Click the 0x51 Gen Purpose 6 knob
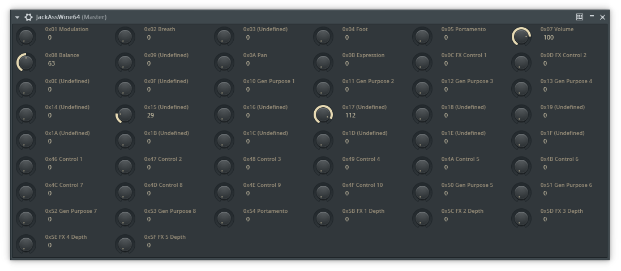The image size is (621, 271). point(521,193)
